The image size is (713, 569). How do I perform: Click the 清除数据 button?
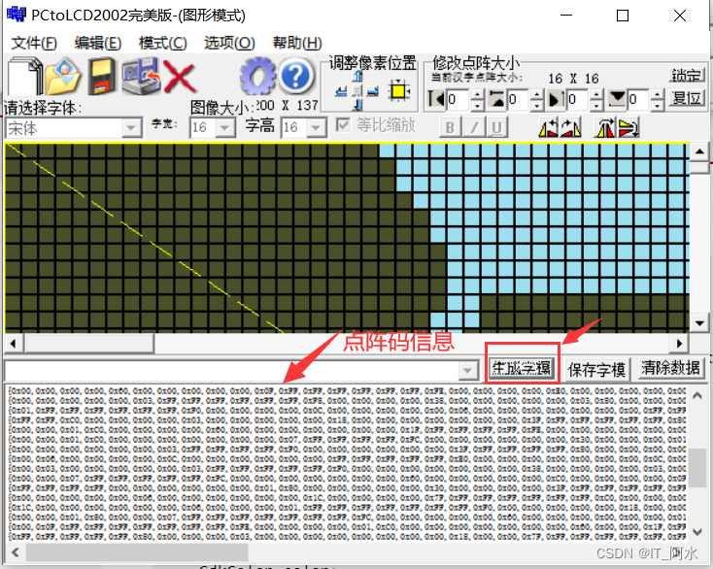(670, 368)
